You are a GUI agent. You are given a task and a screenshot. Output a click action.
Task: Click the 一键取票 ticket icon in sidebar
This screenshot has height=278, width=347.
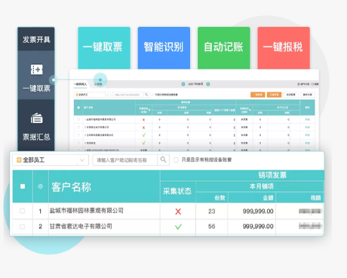37,69
